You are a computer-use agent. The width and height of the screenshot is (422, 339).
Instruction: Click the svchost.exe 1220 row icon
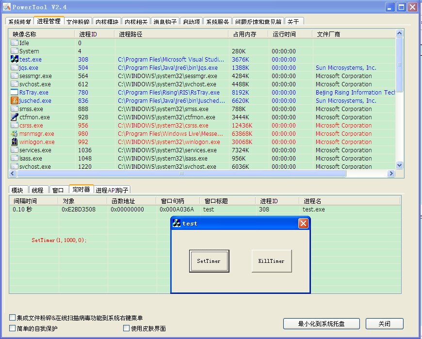click(14, 166)
